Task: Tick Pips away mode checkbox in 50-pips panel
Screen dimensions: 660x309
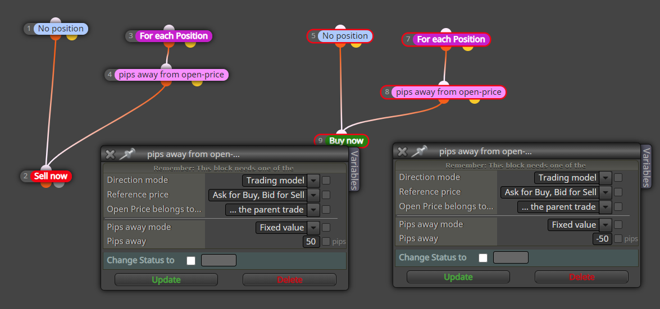Action: coord(326,228)
